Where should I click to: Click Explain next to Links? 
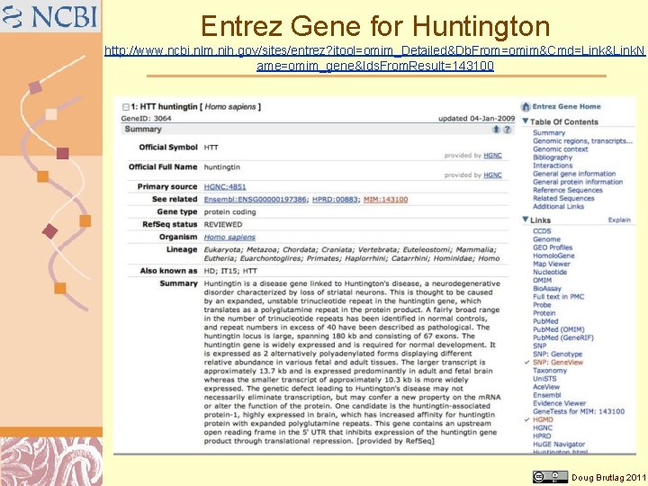[x=619, y=220]
